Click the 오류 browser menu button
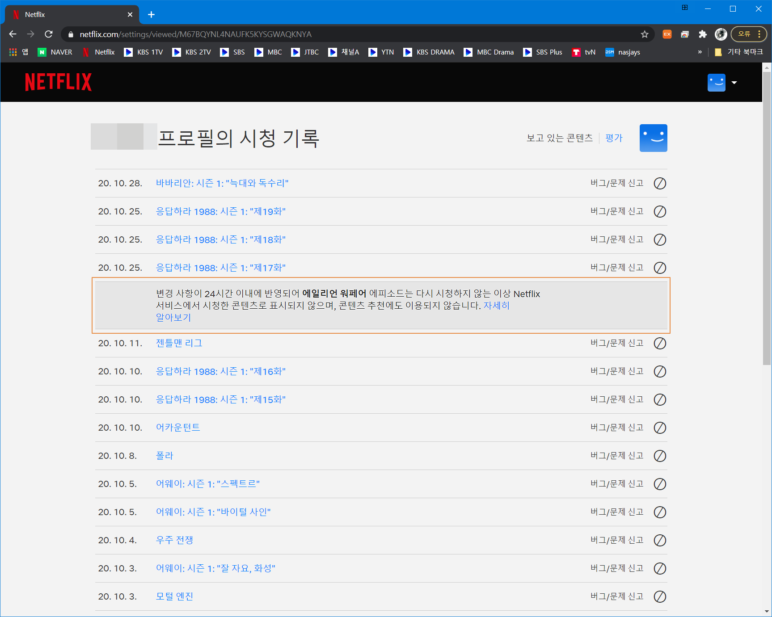Viewport: 772px width, 617px height. pyautogui.click(x=749, y=34)
